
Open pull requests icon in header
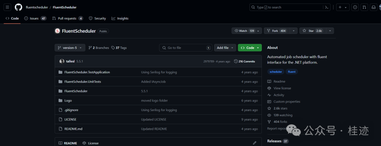point(364,7)
